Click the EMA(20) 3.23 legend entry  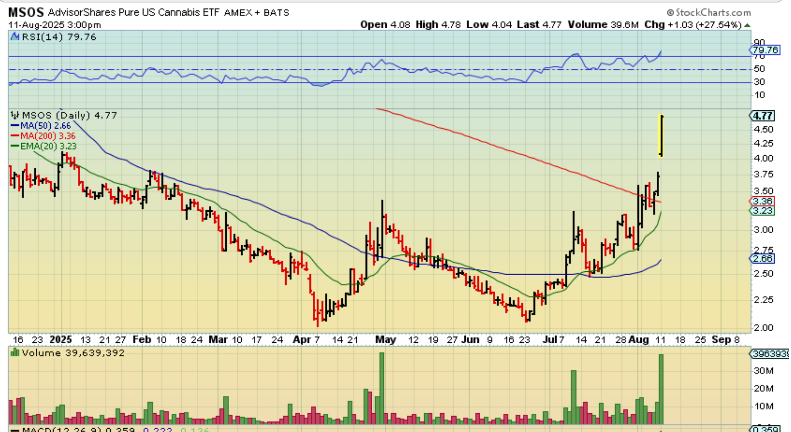(43, 146)
